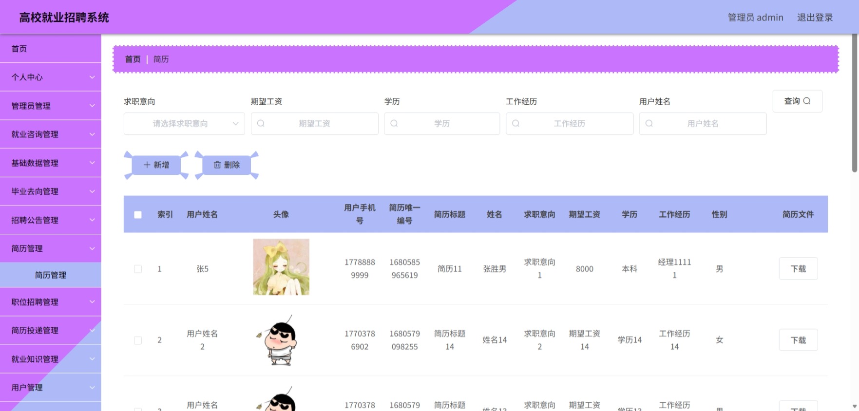
Task: Expand 简历投递管理 sidebar menu
Action: click(51, 331)
